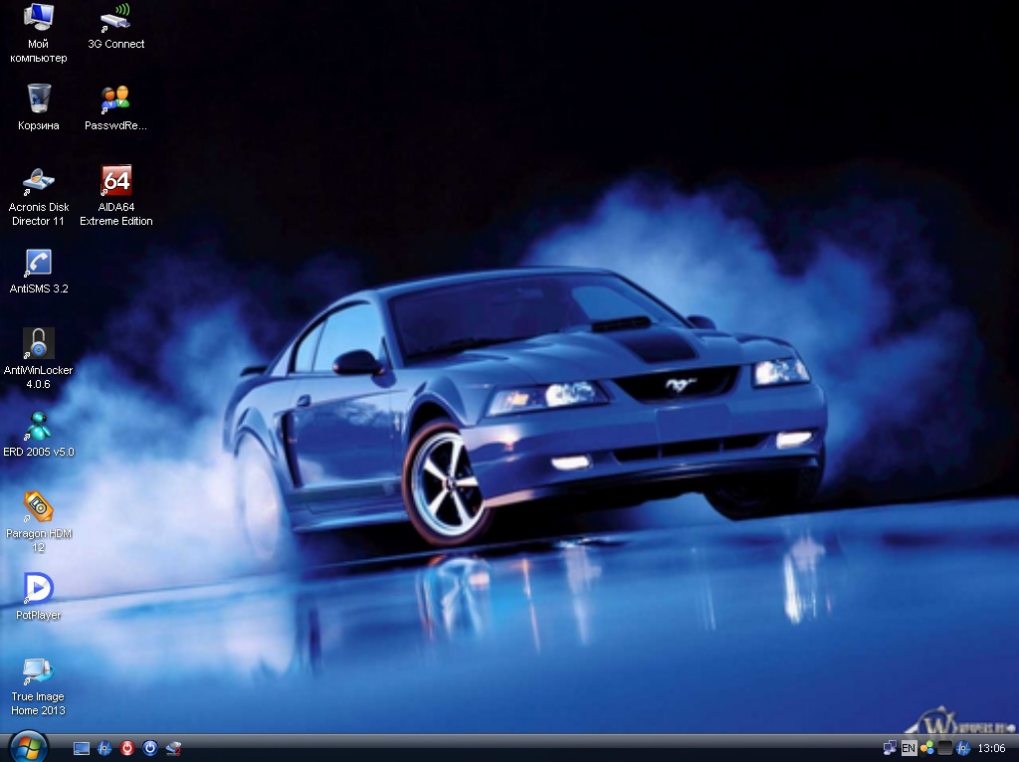Screen dimensions: 1019x762
Task: Open the Мой компьютер desktop icon
Action: (x=39, y=18)
